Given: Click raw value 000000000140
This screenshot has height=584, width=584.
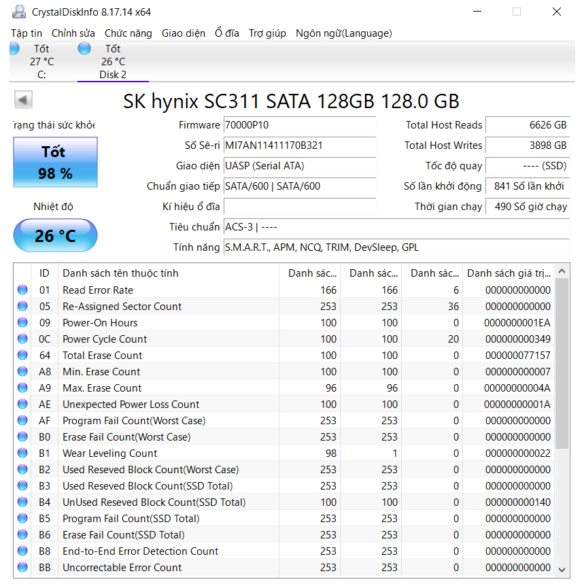Looking at the screenshot, I should tap(517, 502).
